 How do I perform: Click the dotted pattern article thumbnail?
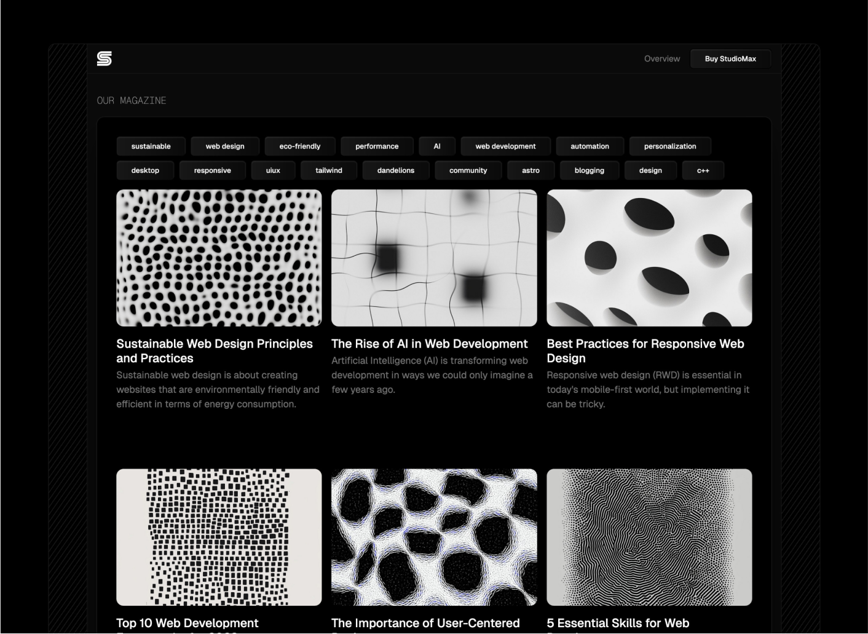point(219,257)
